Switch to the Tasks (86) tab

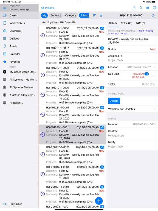coord(126,23)
